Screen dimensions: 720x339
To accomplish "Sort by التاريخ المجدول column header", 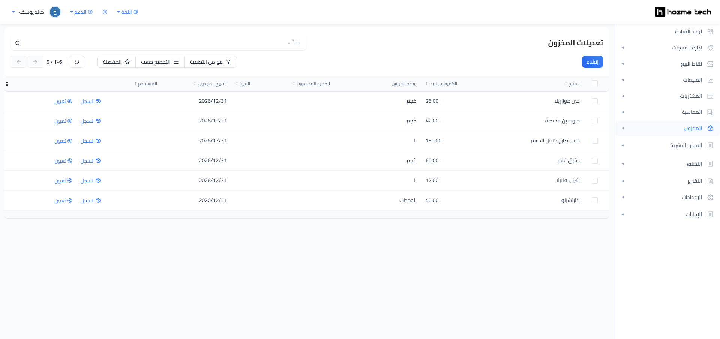I will [210, 84].
